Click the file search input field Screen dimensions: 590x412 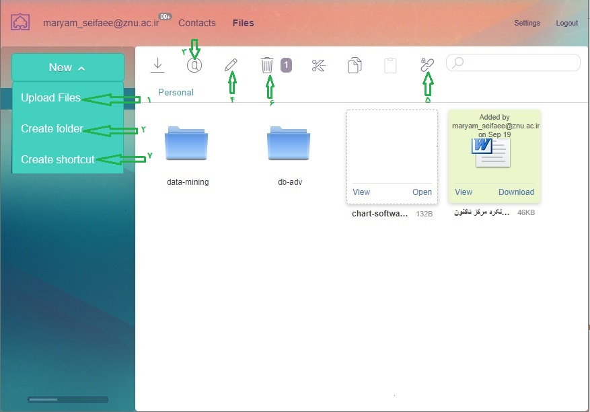click(513, 63)
